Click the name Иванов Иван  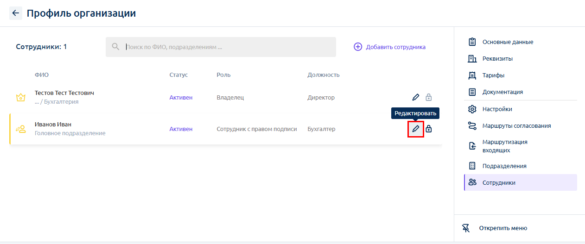click(x=53, y=124)
